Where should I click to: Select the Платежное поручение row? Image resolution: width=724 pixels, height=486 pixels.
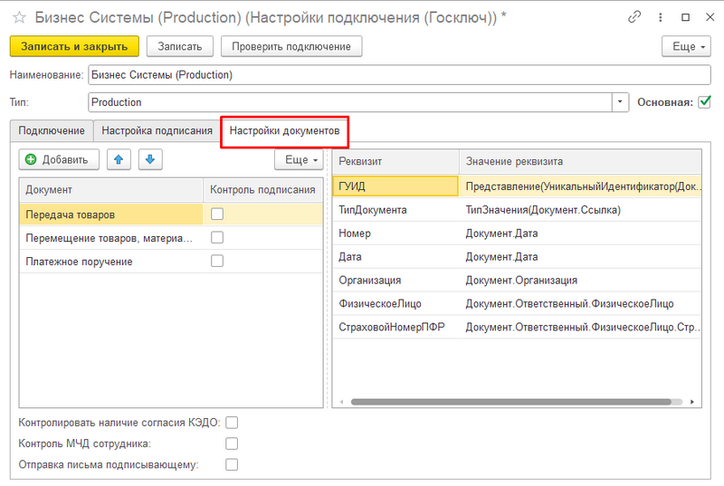[x=171, y=262]
